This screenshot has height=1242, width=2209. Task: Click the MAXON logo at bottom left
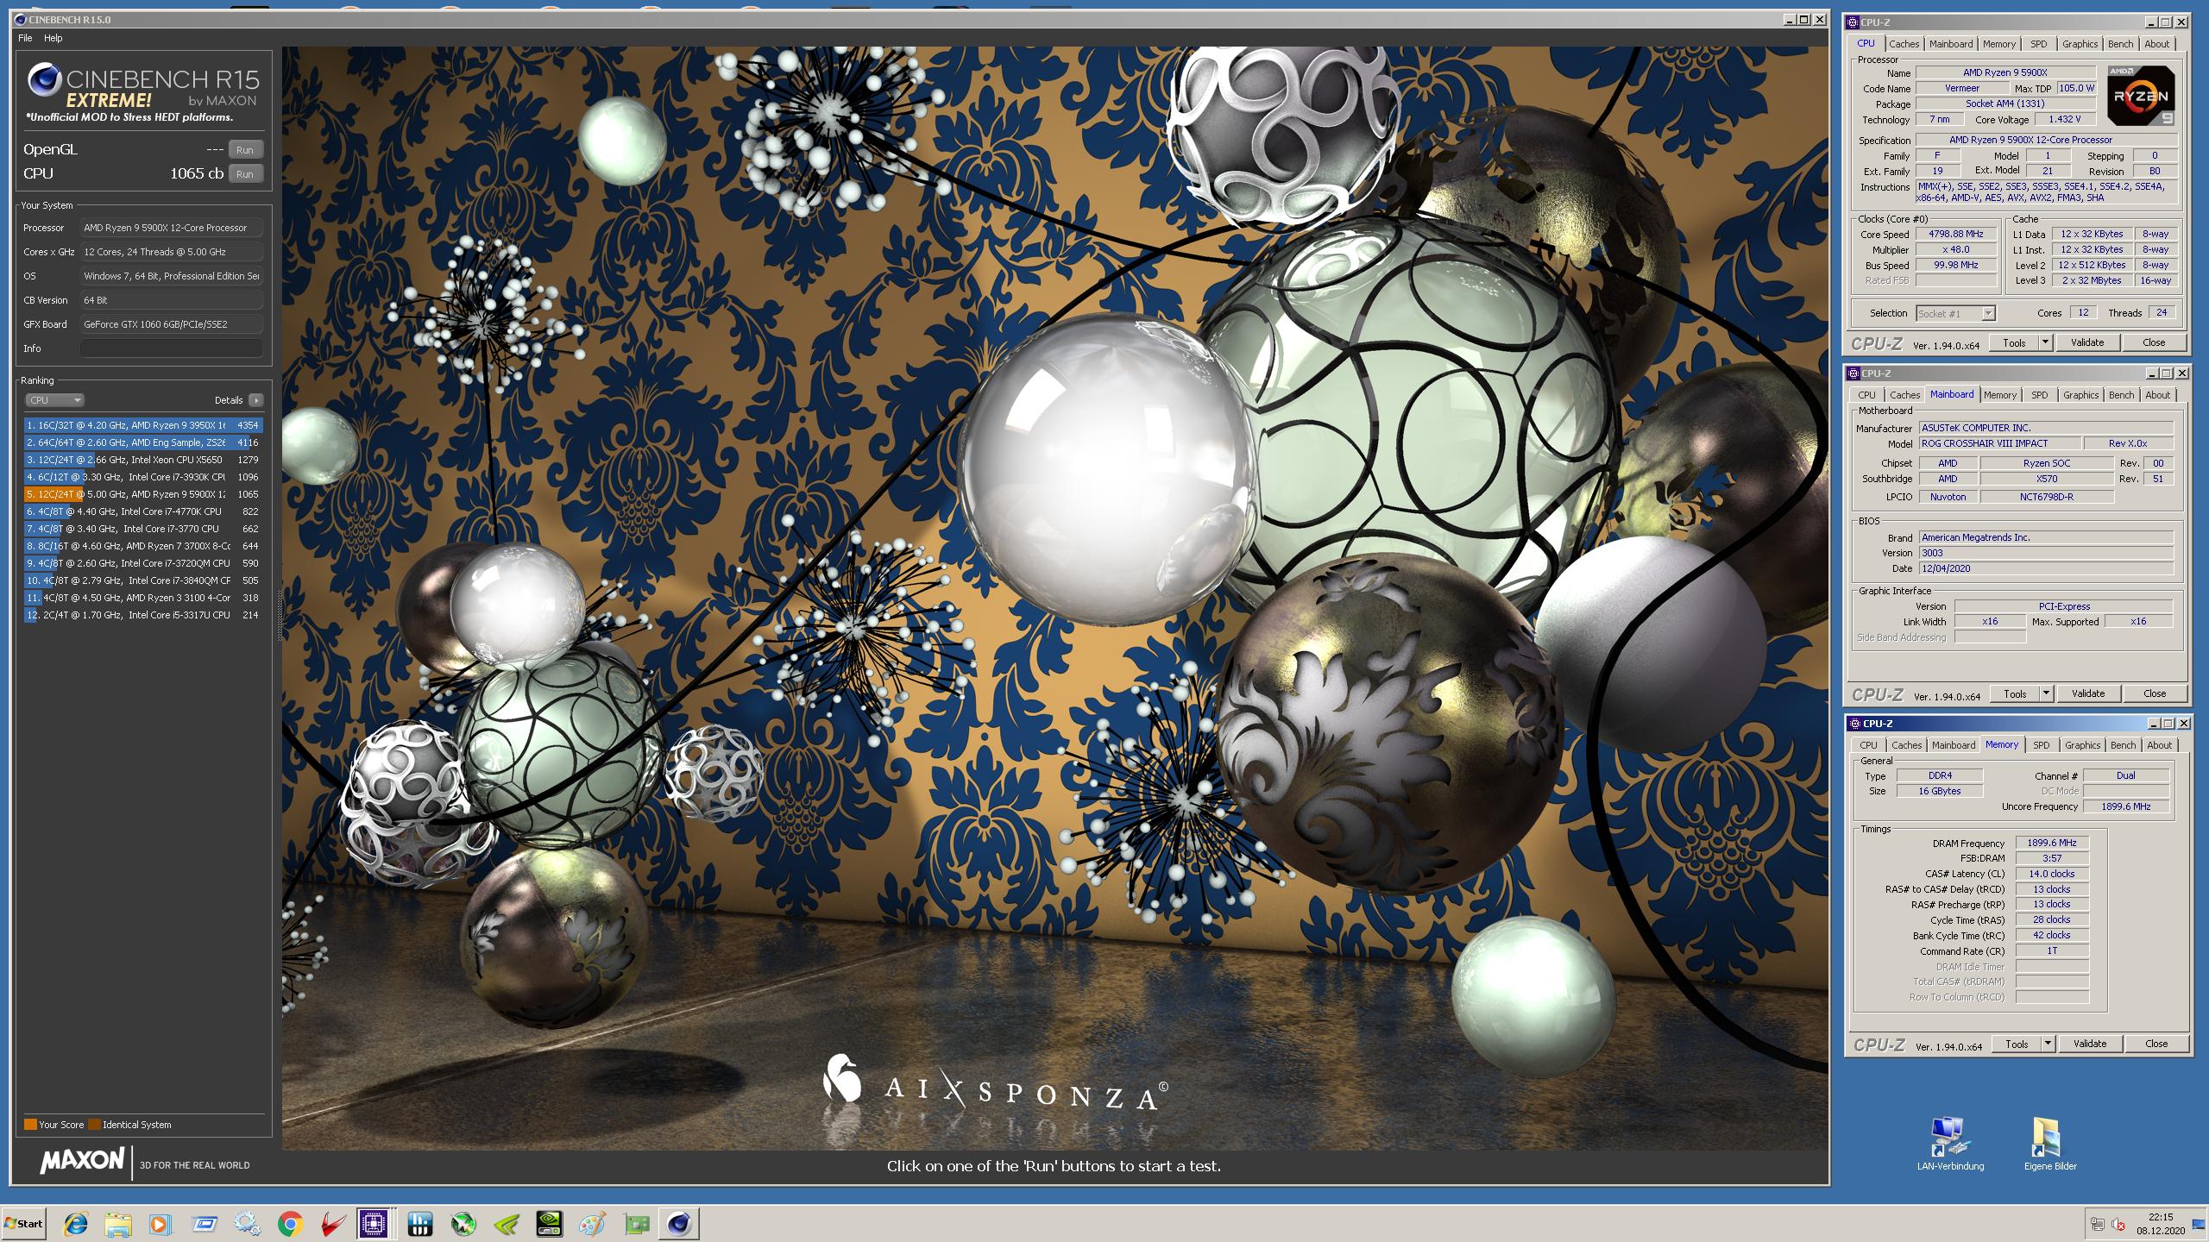[83, 1161]
